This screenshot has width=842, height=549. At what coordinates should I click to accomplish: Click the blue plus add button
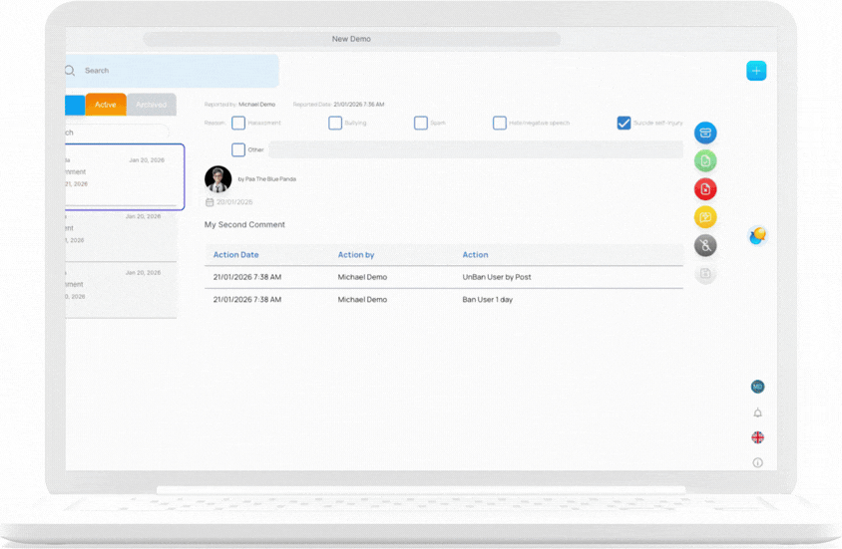coord(756,71)
